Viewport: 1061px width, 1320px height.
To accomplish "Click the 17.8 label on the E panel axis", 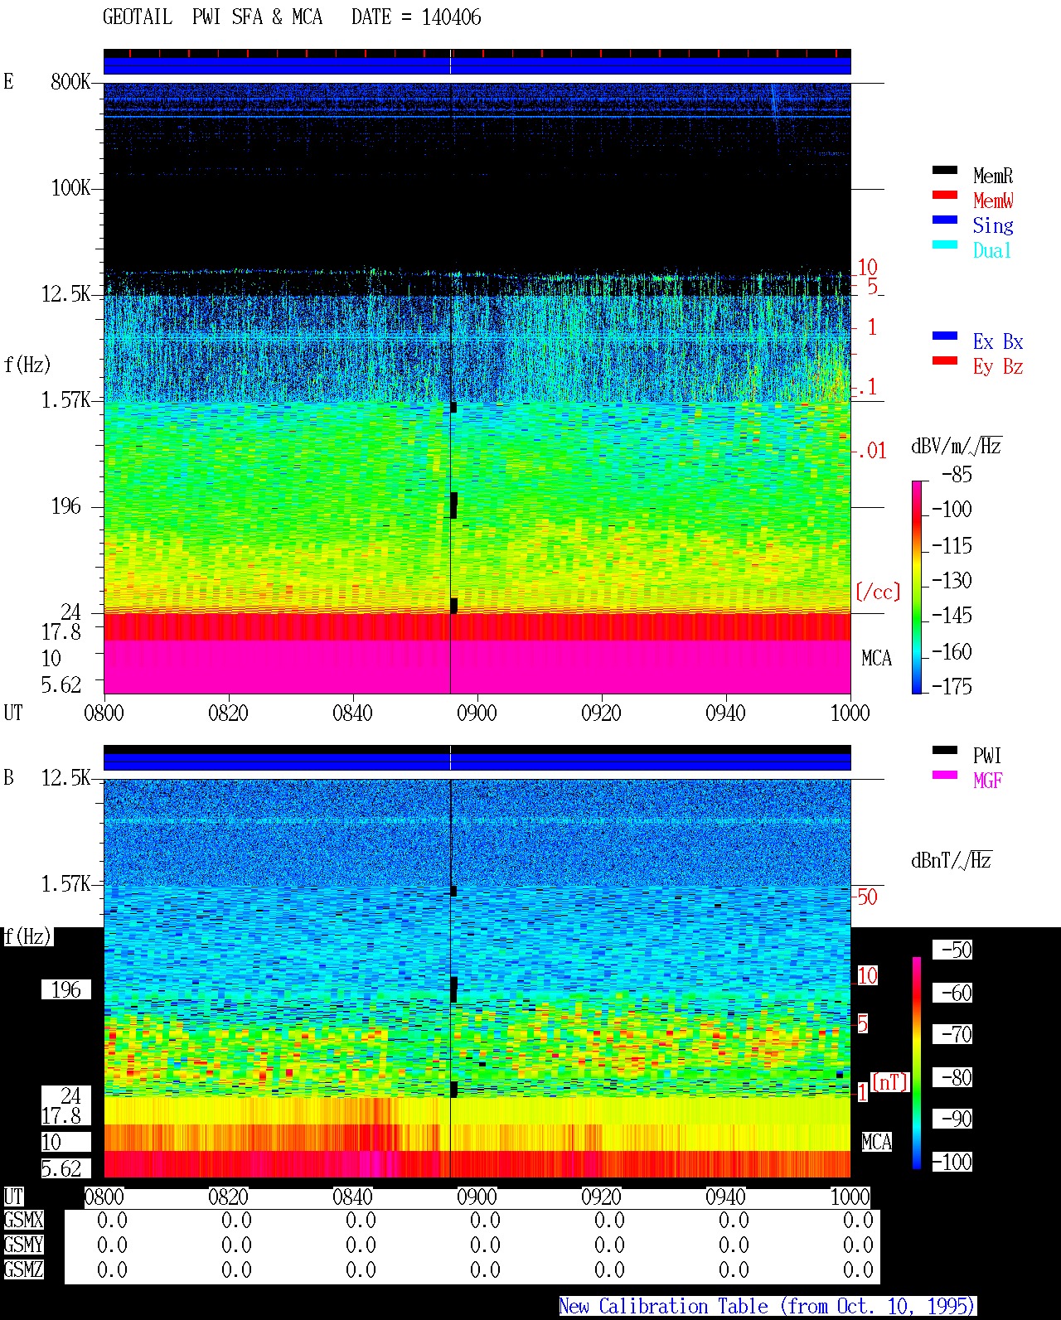I will [61, 632].
